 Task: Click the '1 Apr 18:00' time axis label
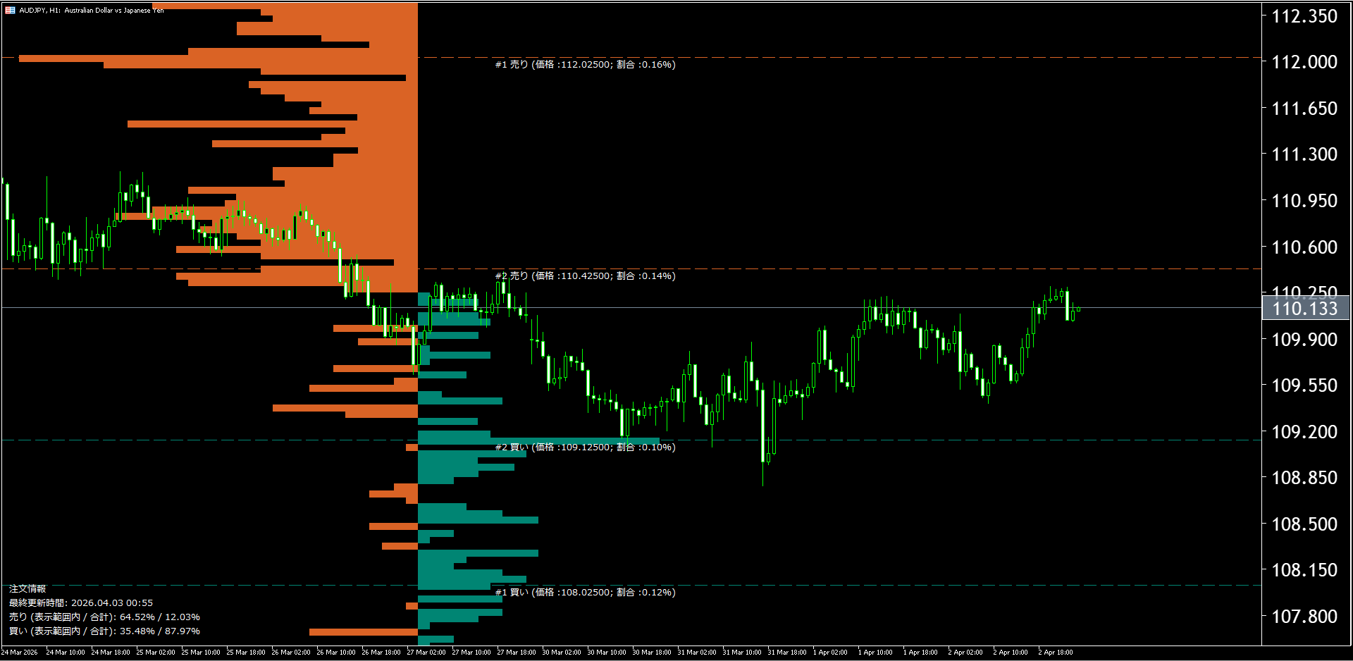920,653
